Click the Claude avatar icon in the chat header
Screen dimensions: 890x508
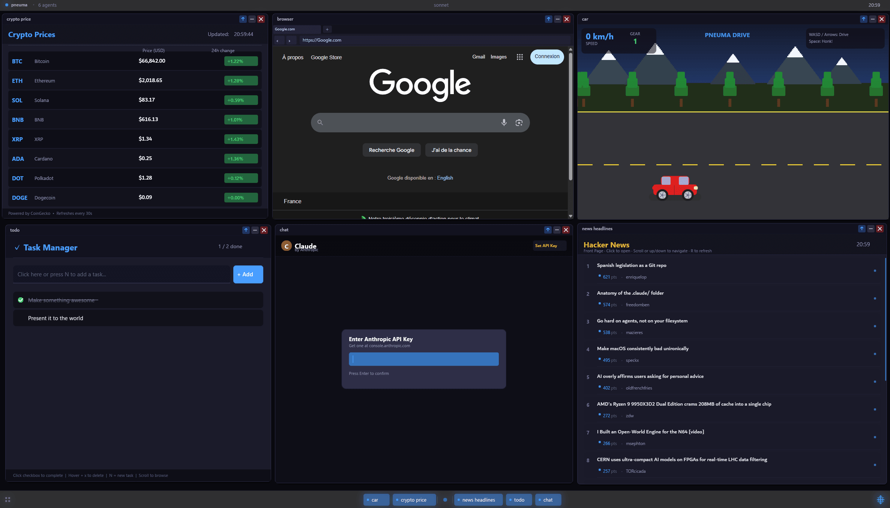(x=287, y=246)
